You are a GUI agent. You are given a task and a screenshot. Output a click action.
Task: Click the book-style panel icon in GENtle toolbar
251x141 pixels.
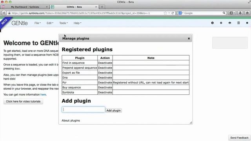[238, 23]
